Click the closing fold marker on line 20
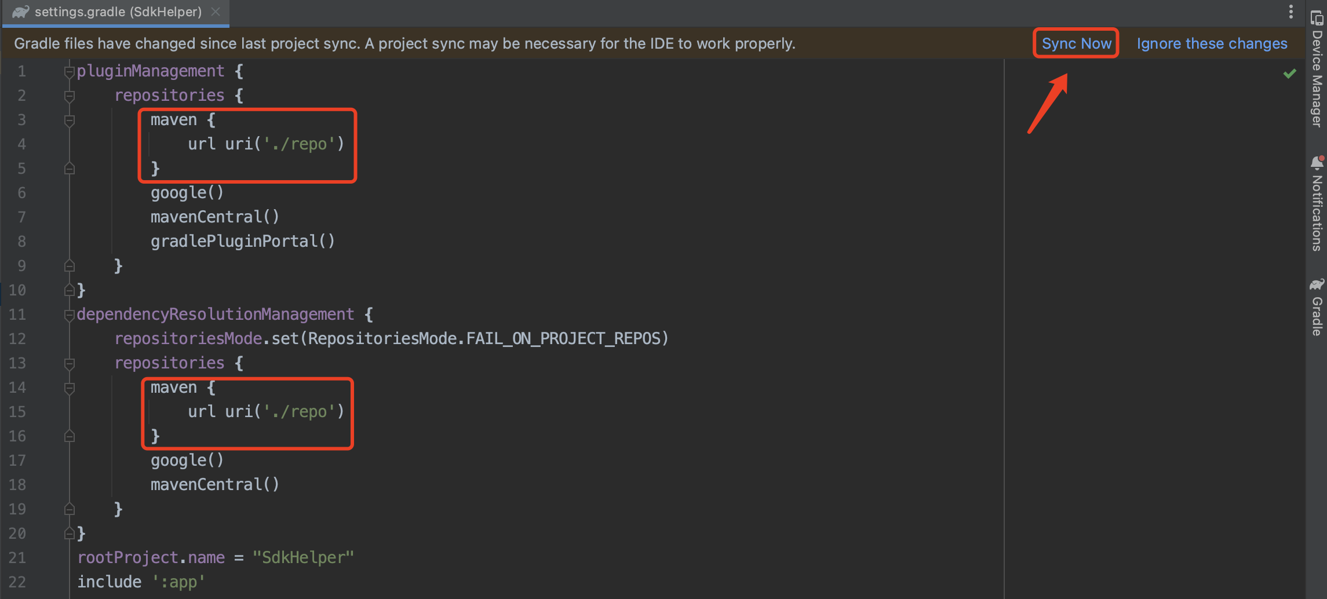Screen dimensions: 1327x599 click(x=70, y=534)
